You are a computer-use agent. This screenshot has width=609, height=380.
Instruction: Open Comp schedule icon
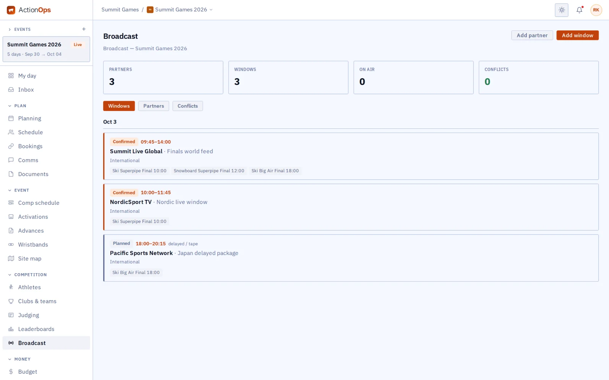coord(11,203)
